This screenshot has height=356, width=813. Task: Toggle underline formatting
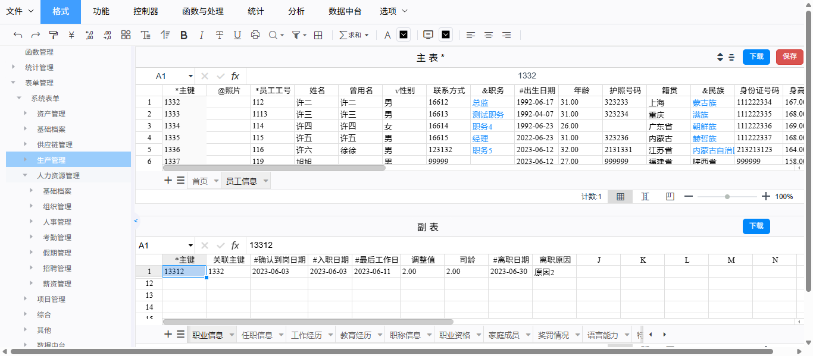237,35
